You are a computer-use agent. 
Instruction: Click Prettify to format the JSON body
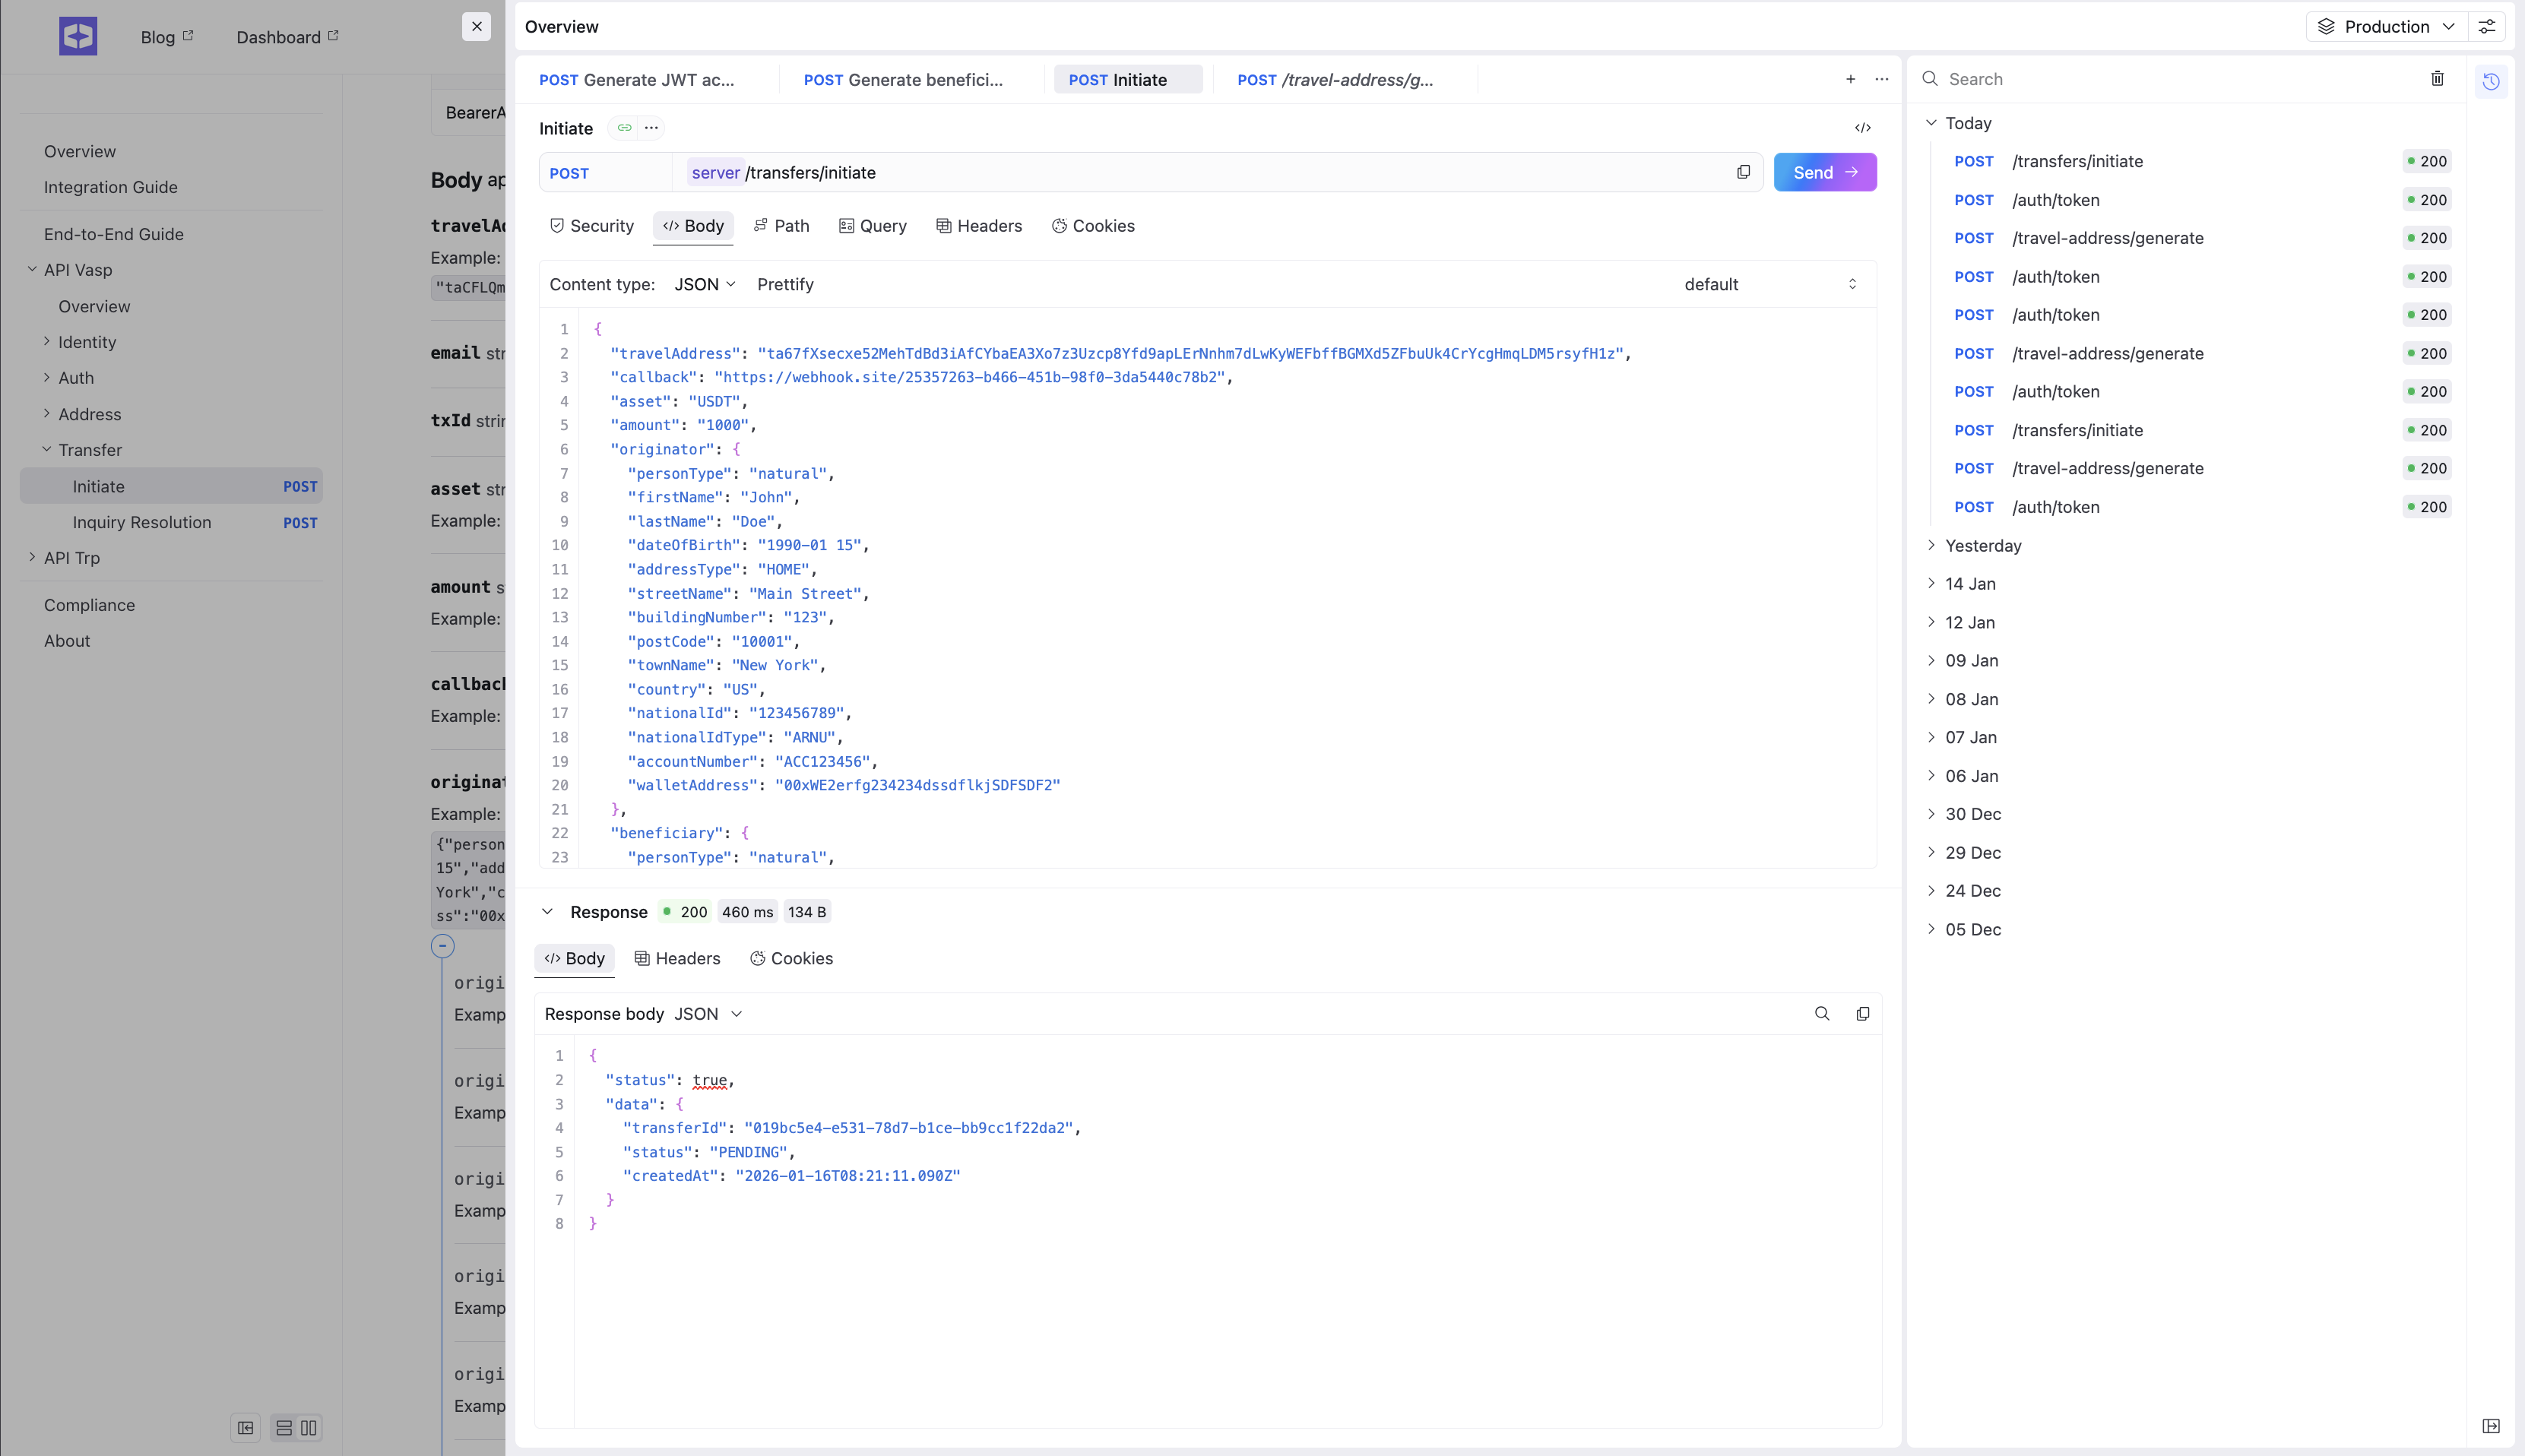pyautogui.click(x=785, y=284)
